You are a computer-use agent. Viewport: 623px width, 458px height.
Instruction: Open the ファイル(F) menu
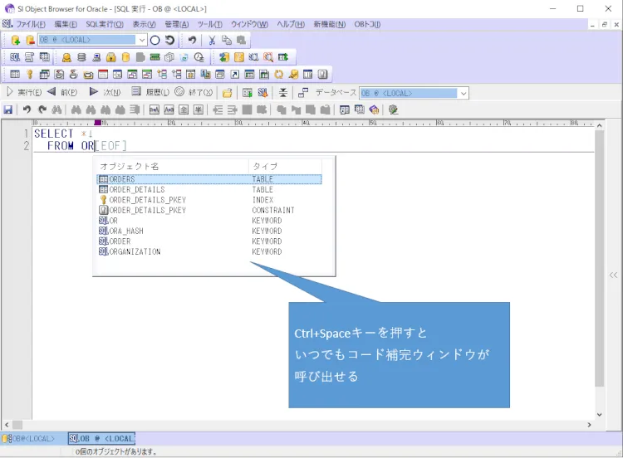(x=31, y=24)
